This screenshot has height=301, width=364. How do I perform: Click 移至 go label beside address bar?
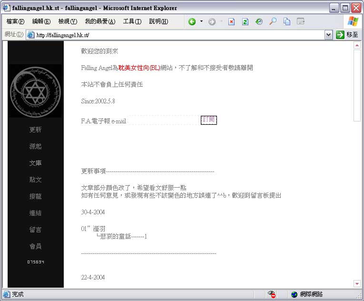[352, 35]
